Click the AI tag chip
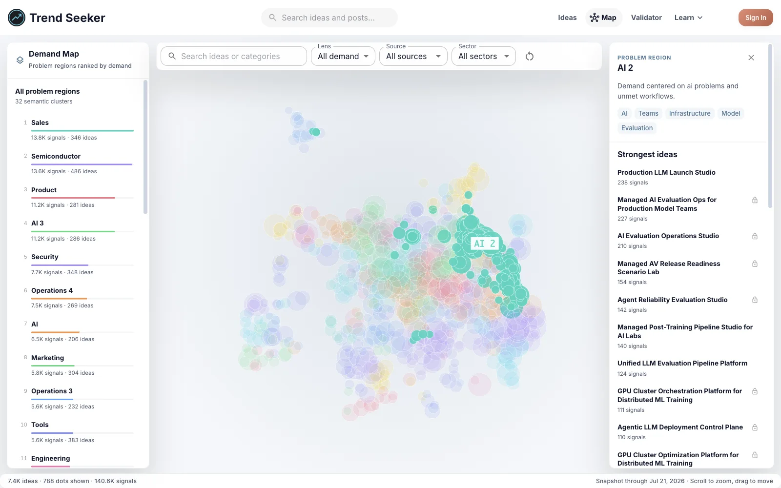This screenshot has height=488, width=781. pyautogui.click(x=624, y=113)
